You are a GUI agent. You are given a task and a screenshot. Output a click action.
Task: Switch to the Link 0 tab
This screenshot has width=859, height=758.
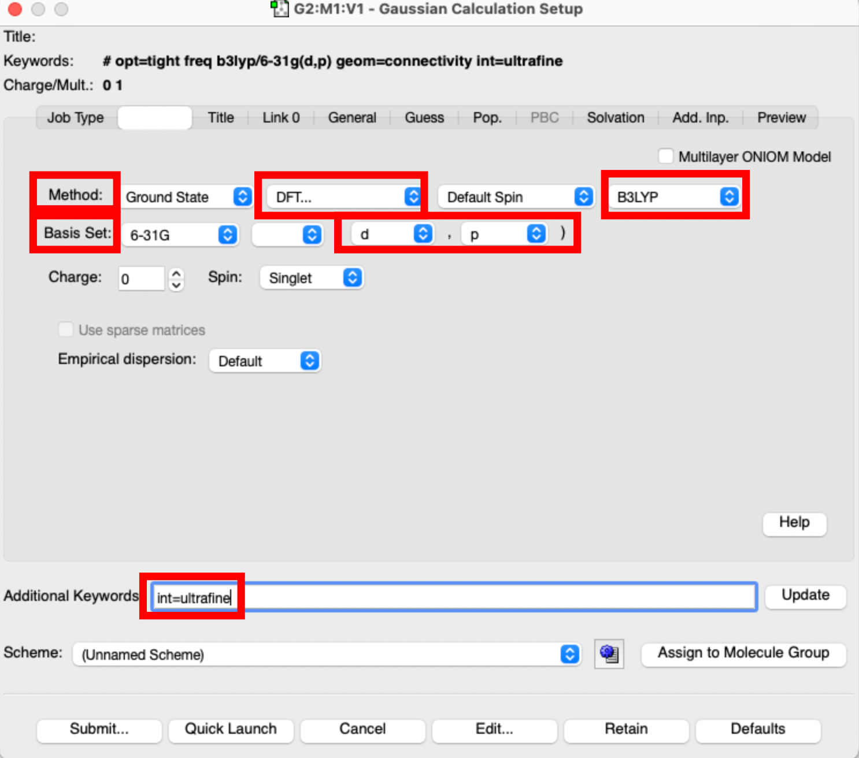coord(281,117)
